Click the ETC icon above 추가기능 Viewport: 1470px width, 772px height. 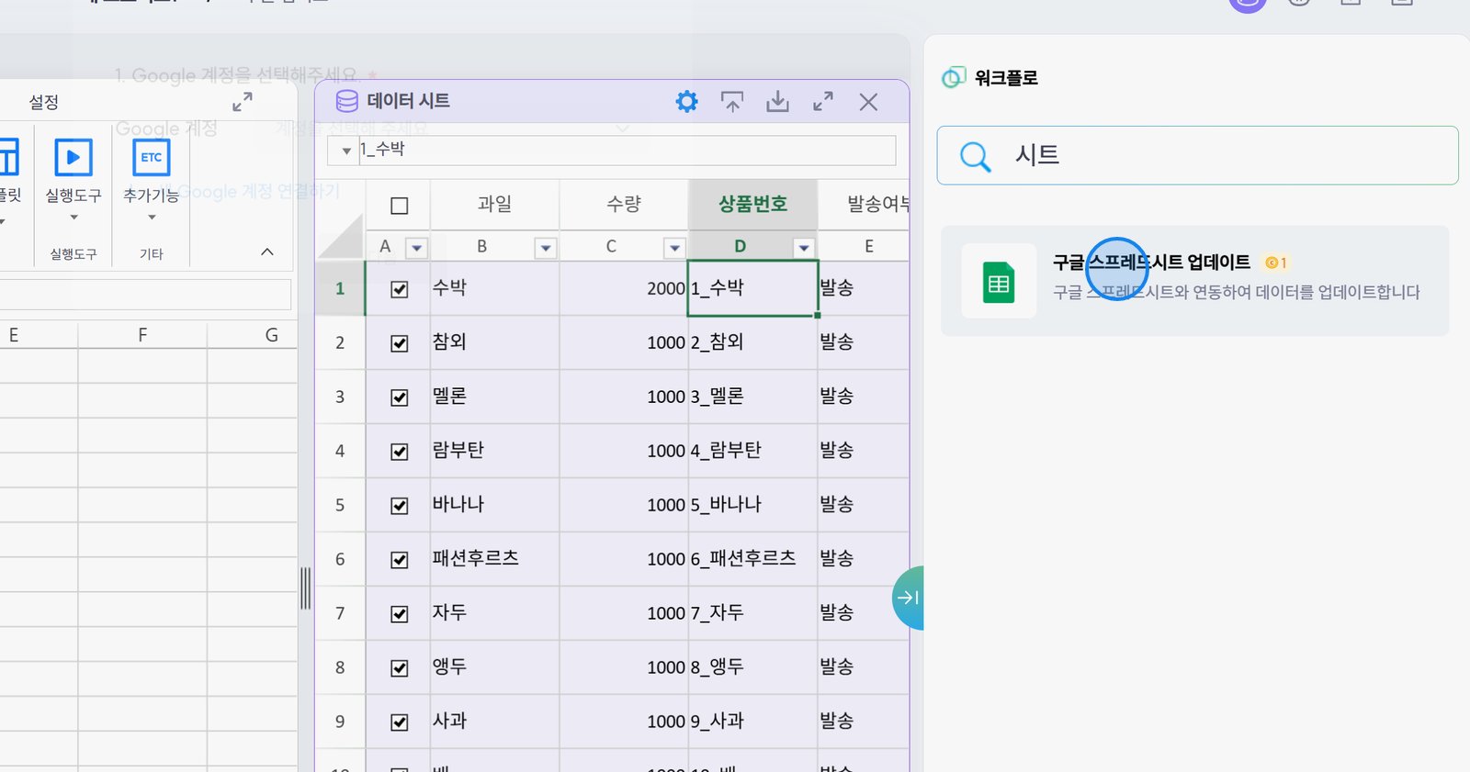[152, 157]
